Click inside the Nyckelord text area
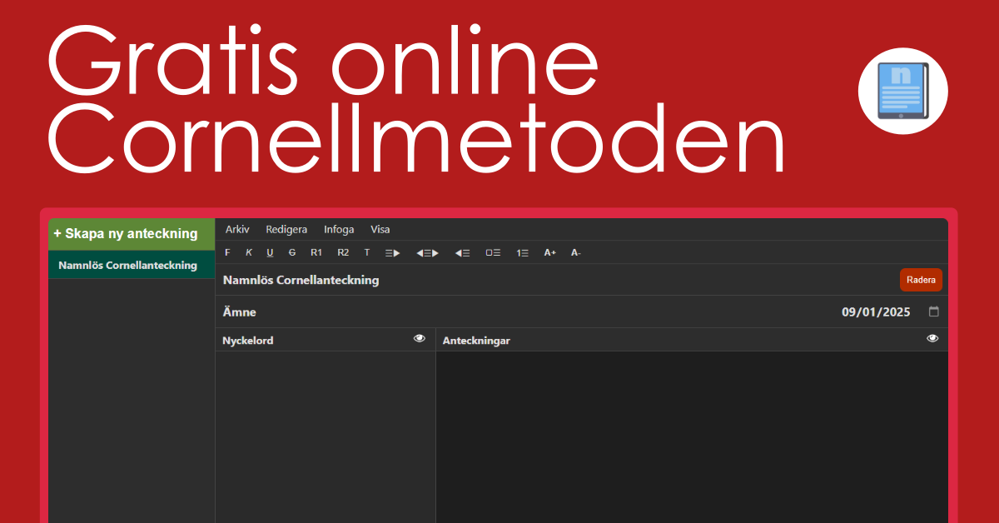Viewport: 999px width, 523px height. pos(326,437)
